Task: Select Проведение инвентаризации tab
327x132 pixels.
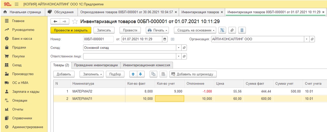Action: click(96, 65)
